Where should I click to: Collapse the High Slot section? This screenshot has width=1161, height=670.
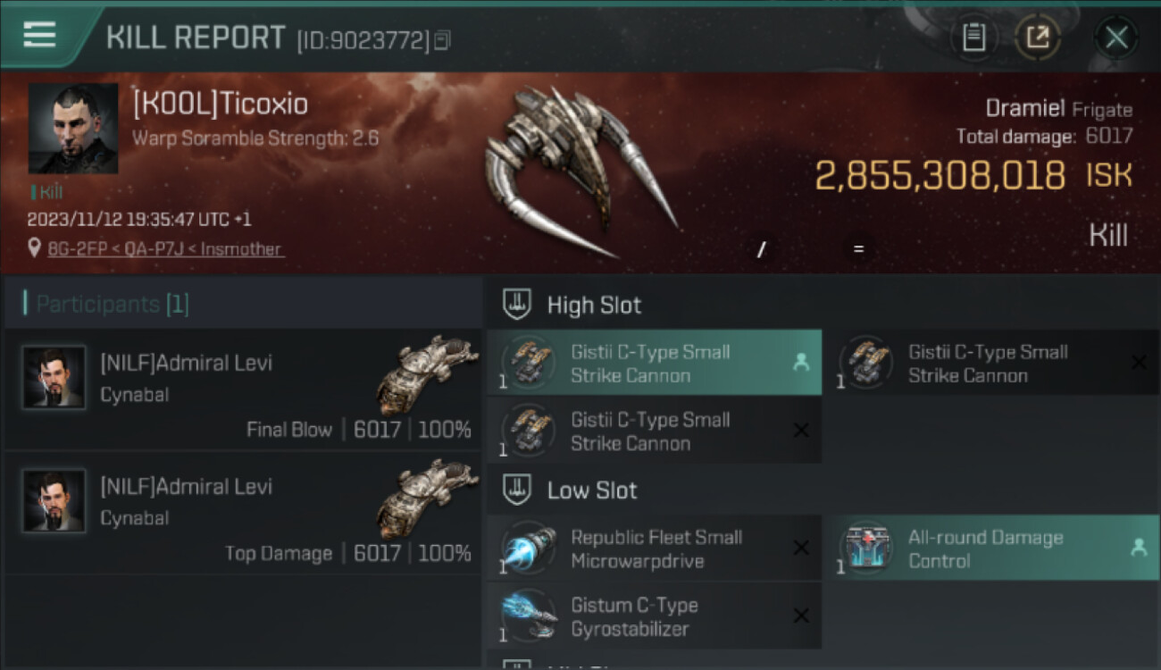point(517,305)
